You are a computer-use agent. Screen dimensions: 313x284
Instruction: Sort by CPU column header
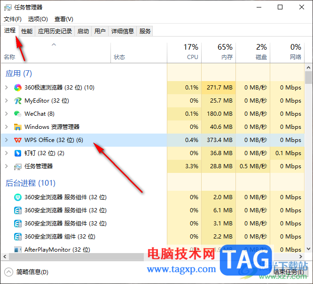tap(184, 53)
